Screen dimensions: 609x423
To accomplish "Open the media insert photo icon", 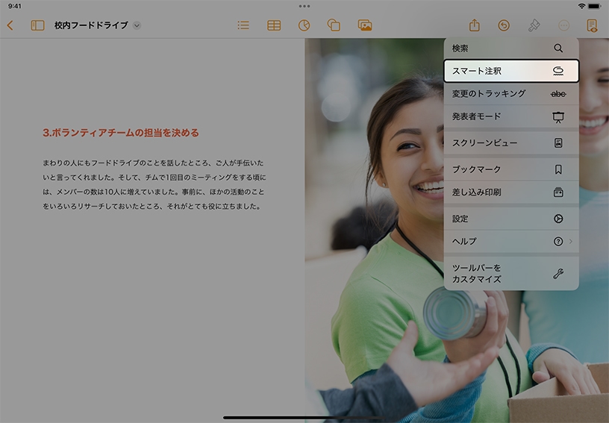I will pos(365,25).
